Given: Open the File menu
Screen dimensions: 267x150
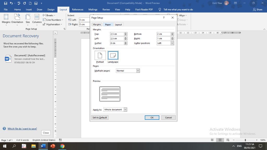Looking at the screenshot, I should click(6, 10).
